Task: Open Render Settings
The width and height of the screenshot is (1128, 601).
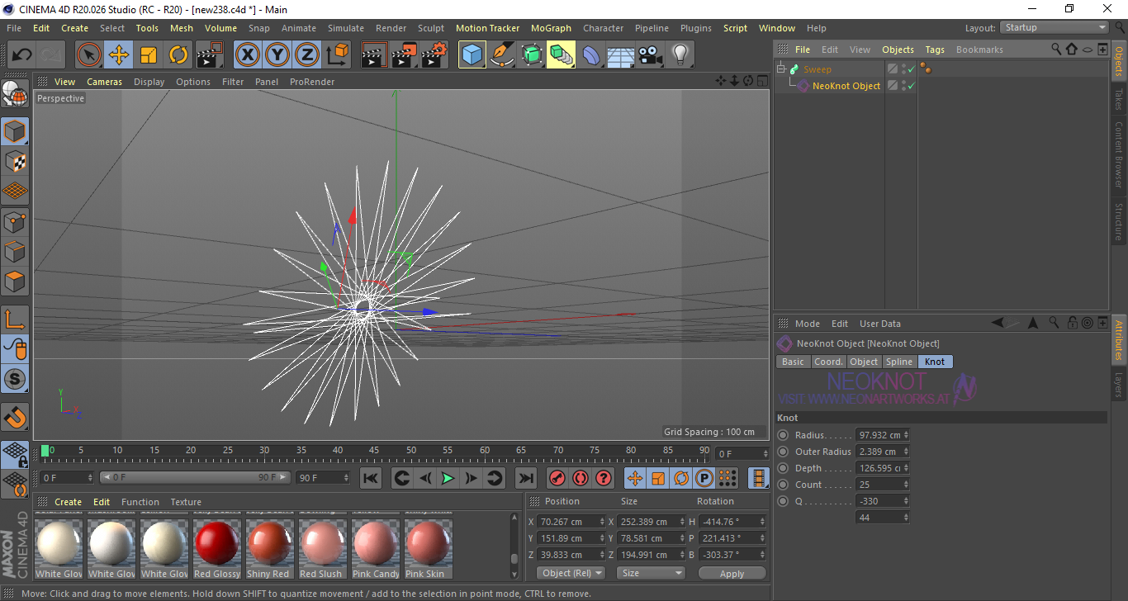Action: [434, 55]
